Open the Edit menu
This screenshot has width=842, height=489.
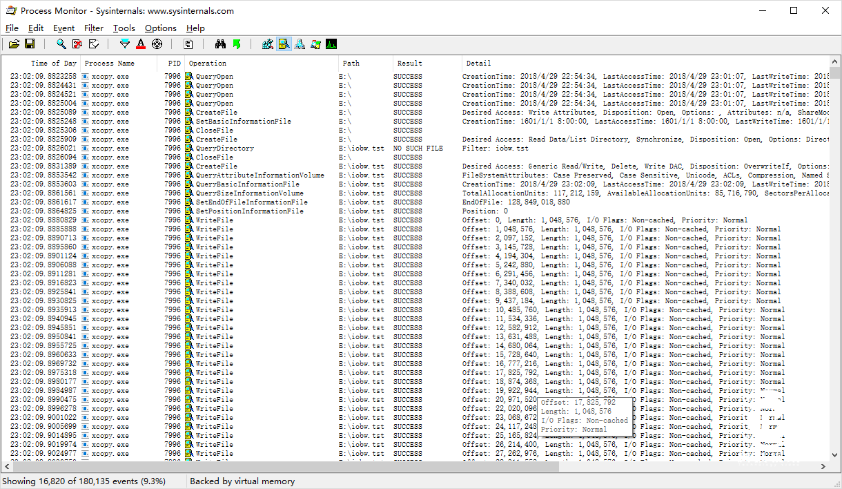[35, 28]
